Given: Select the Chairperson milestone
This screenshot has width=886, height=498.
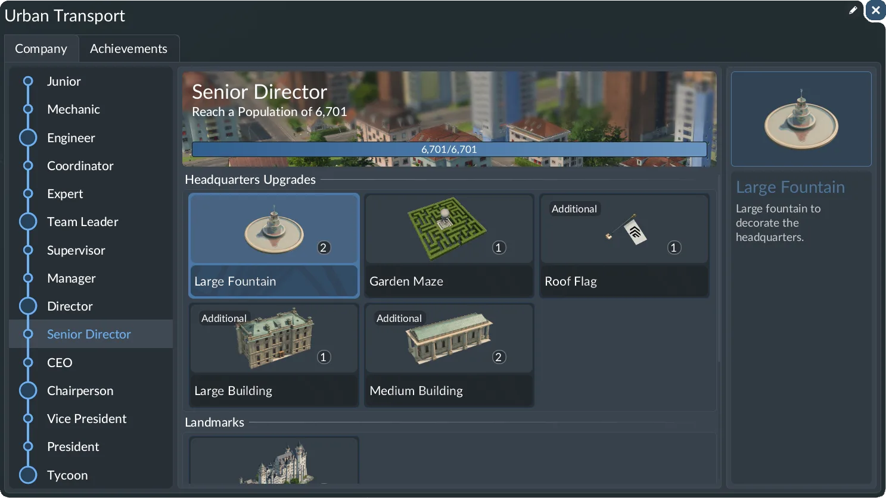Looking at the screenshot, I should click(91, 391).
